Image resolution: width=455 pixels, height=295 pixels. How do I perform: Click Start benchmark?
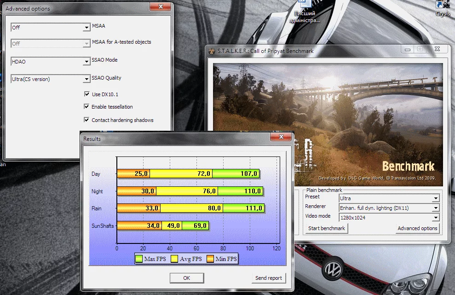click(327, 228)
